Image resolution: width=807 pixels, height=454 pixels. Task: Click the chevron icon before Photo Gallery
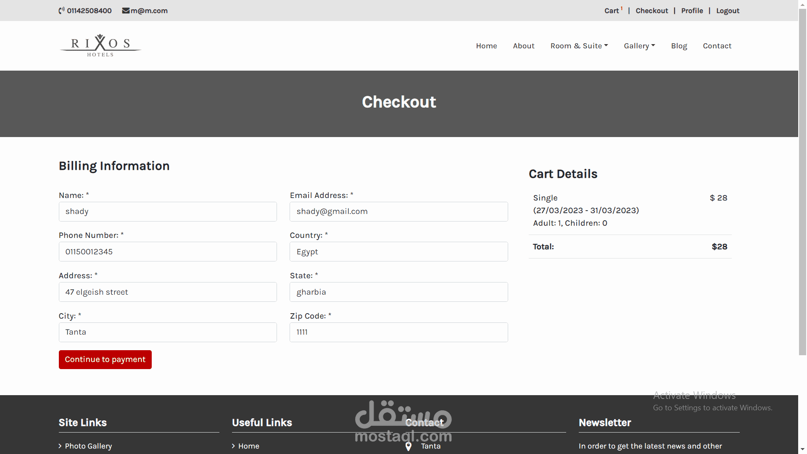(60, 446)
